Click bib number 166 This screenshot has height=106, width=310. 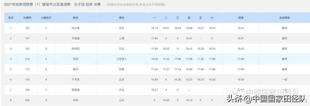click(27, 90)
